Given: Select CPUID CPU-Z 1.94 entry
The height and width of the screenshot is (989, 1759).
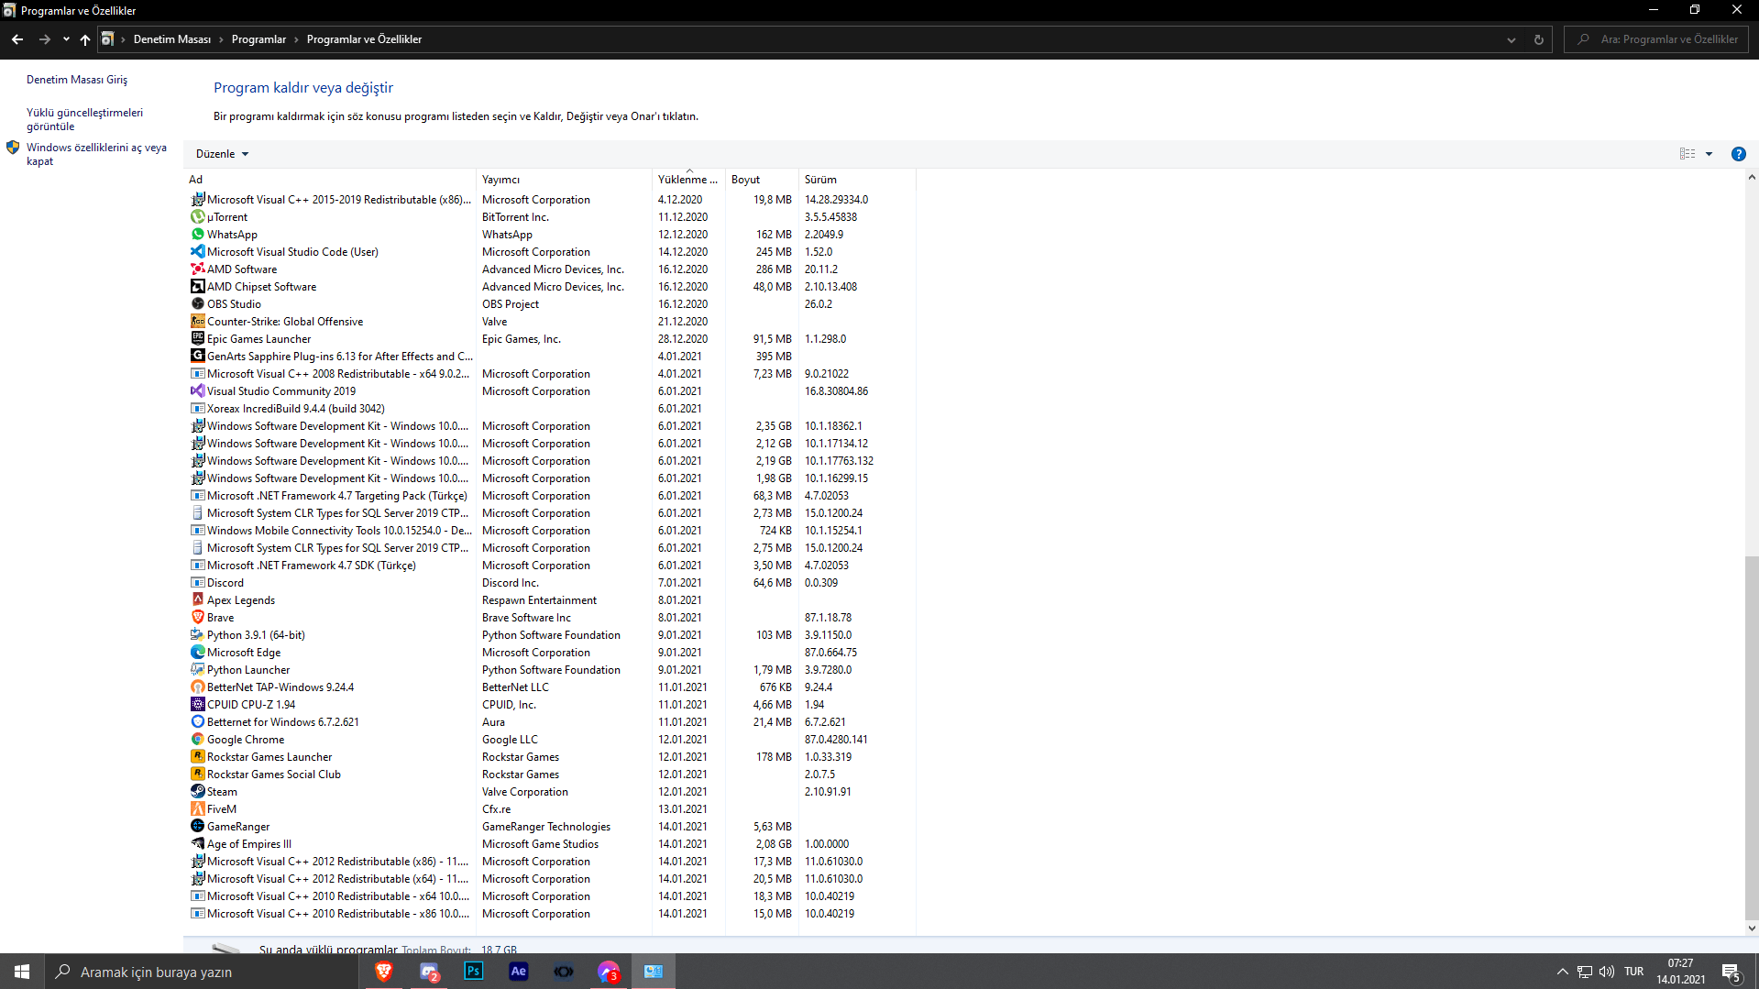Looking at the screenshot, I should [550, 705].
